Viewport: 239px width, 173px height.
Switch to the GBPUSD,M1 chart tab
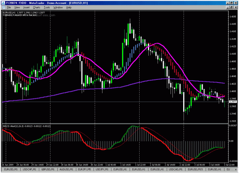click(x=48, y=169)
